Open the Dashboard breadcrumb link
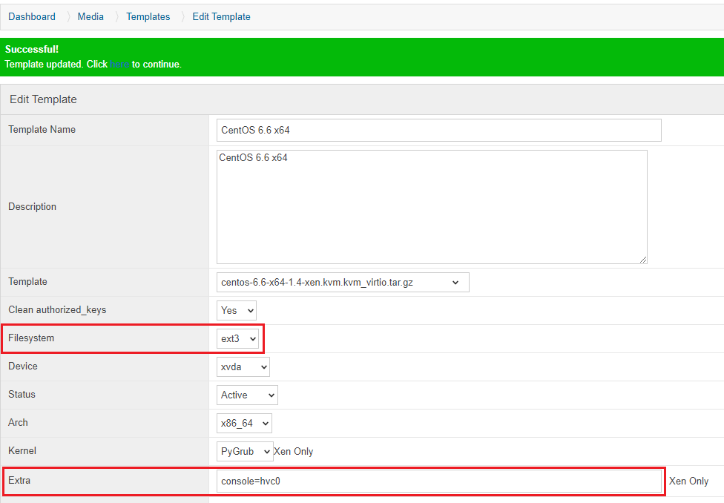The height and width of the screenshot is (503, 724). (x=32, y=16)
